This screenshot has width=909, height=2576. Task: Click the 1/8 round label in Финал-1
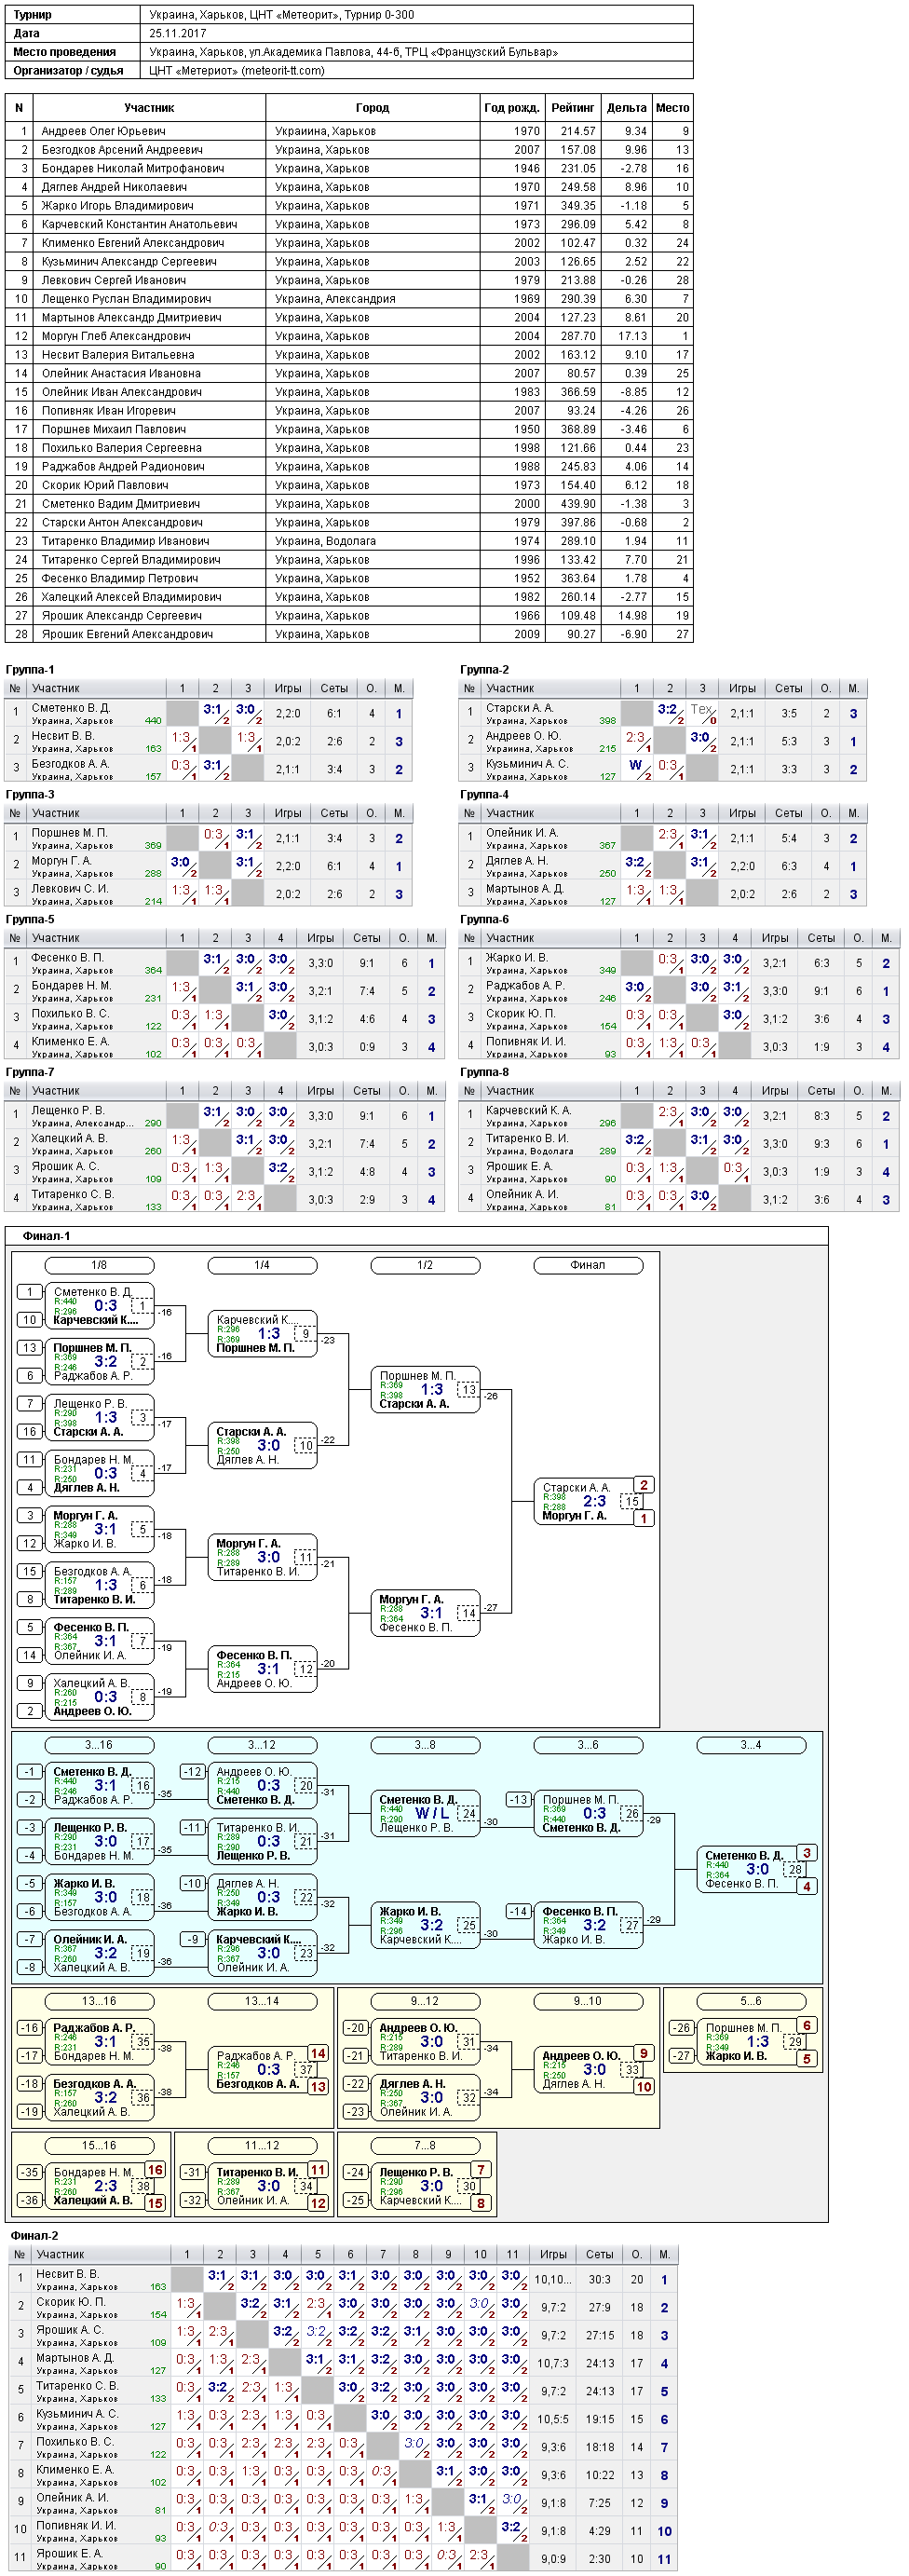(99, 1265)
